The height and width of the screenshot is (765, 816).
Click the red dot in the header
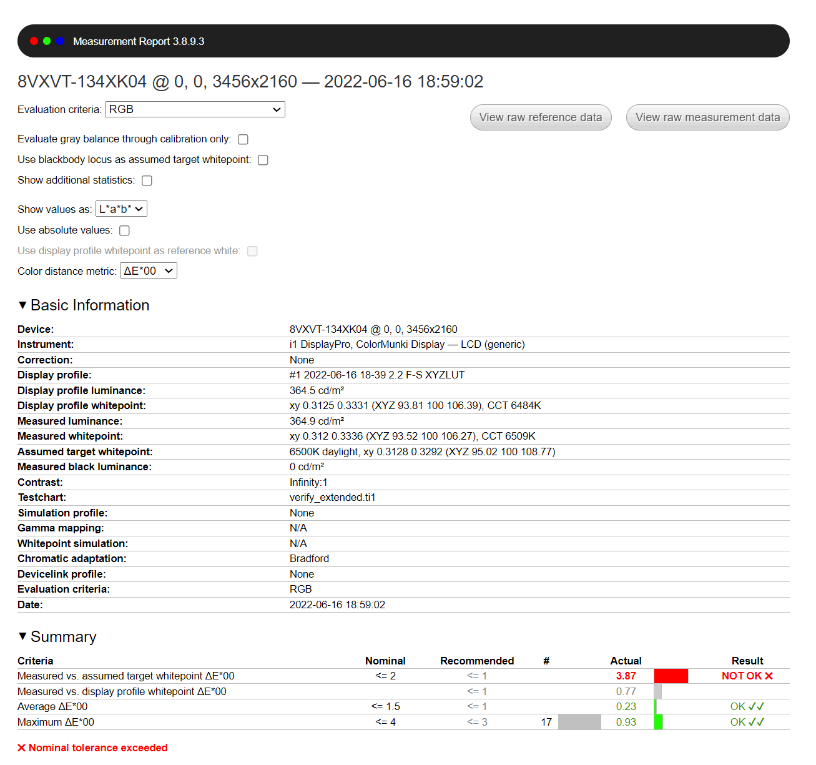click(x=34, y=41)
